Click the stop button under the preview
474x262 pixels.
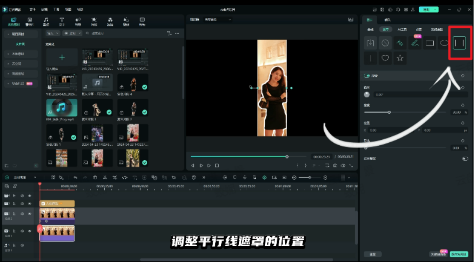pyautogui.click(x=217, y=165)
